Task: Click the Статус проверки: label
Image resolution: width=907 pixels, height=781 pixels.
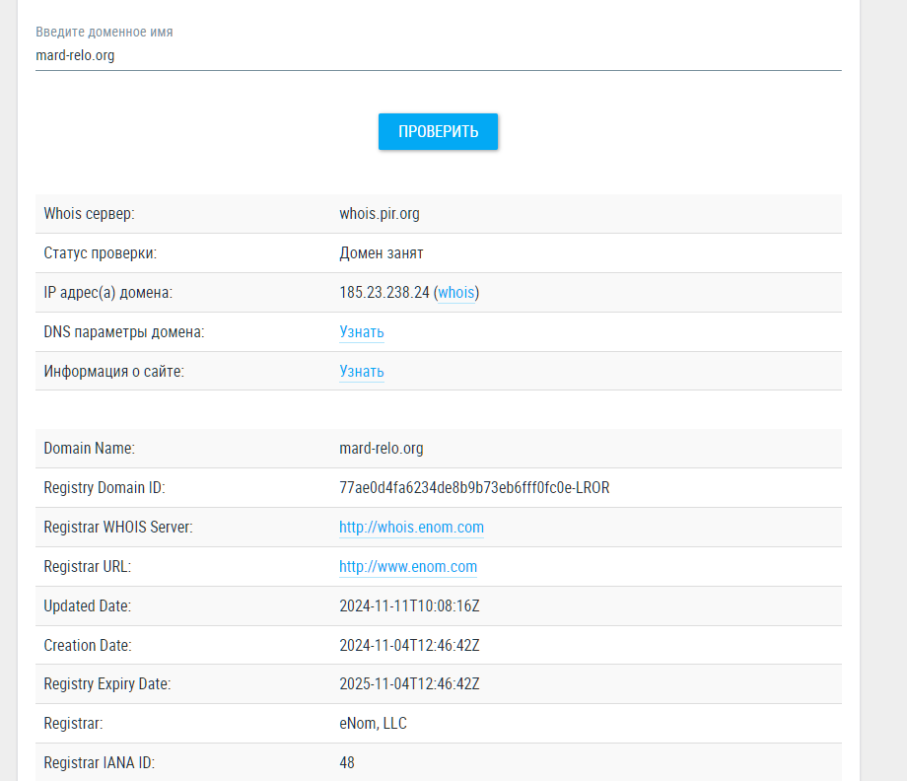Action: pos(101,253)
